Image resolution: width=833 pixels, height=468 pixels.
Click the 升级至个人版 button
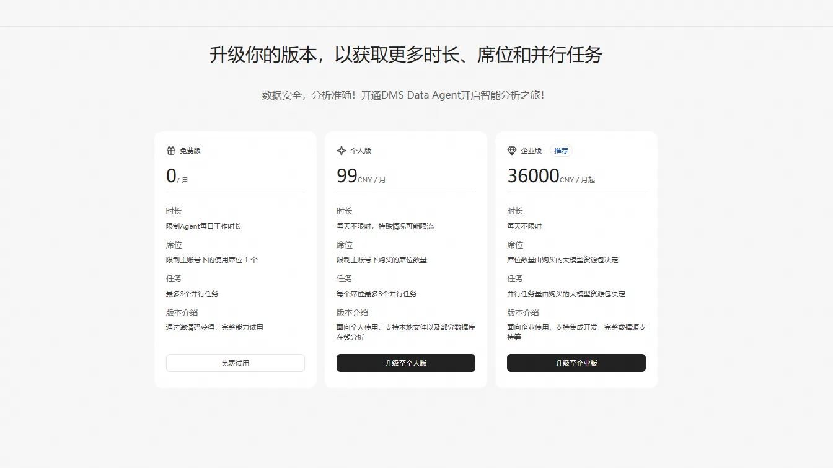406,363
